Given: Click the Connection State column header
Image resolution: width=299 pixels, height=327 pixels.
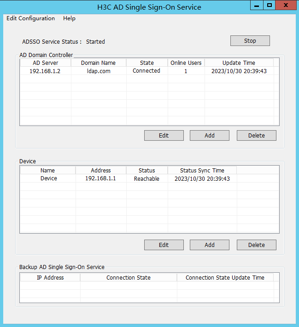Looking at the screenshot, I should (x=129, y=278).
